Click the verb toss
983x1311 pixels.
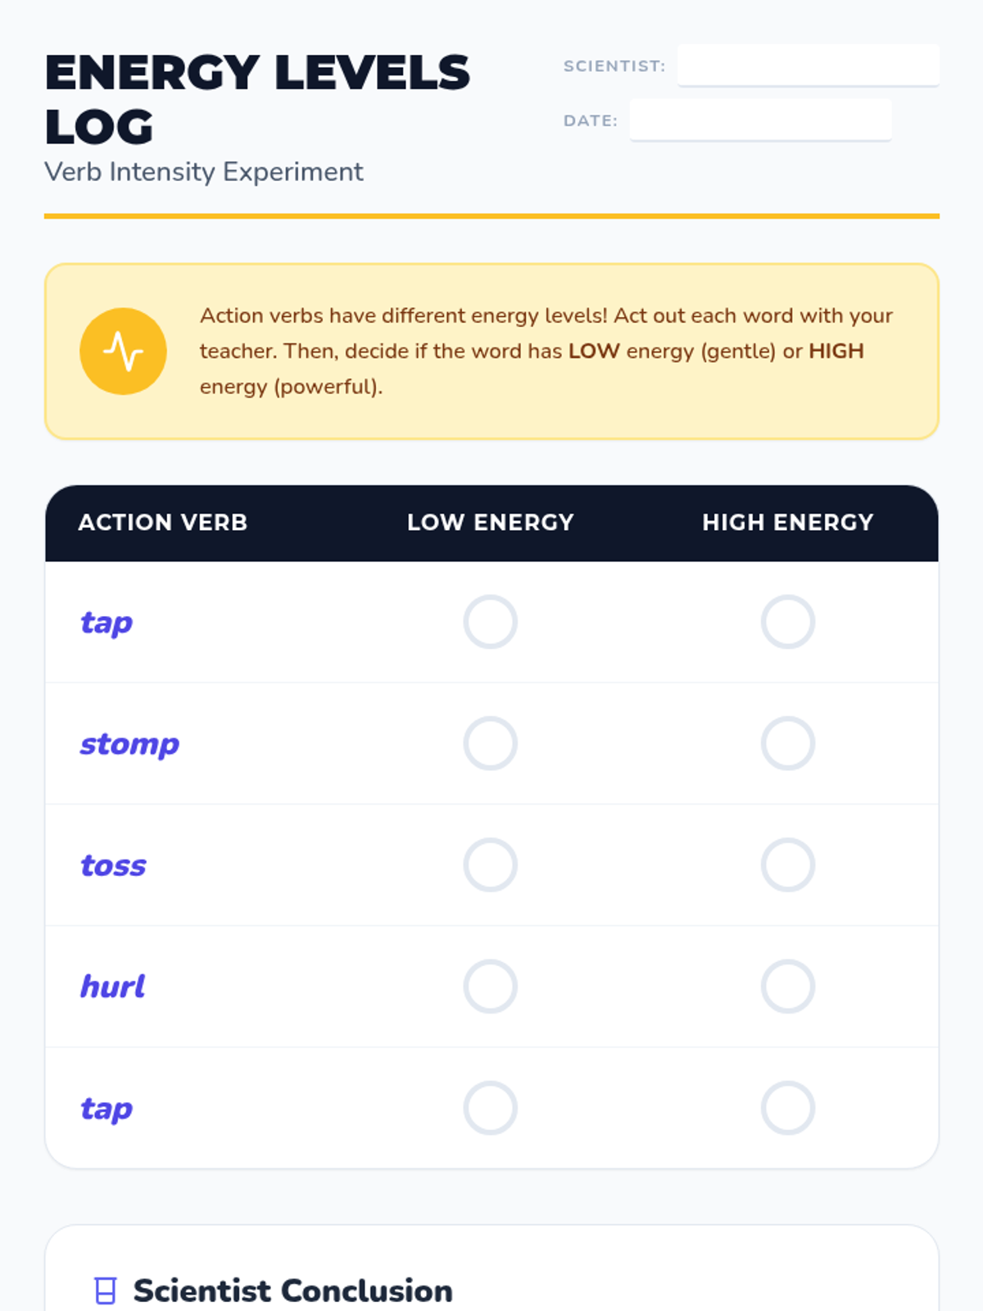pos(113,865)
